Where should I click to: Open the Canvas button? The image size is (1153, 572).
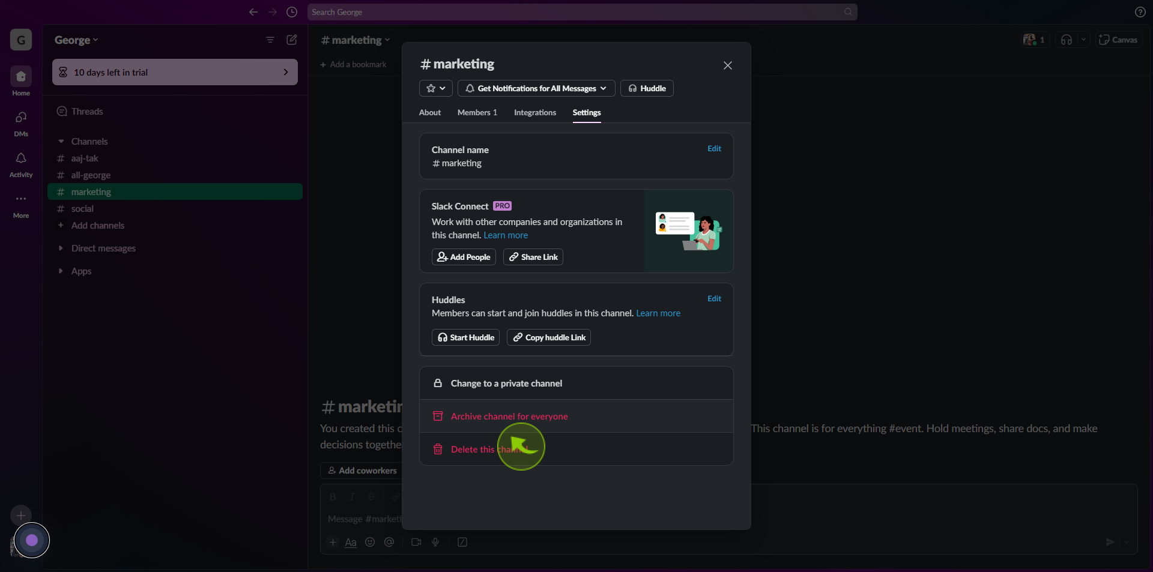(1118, 40)
